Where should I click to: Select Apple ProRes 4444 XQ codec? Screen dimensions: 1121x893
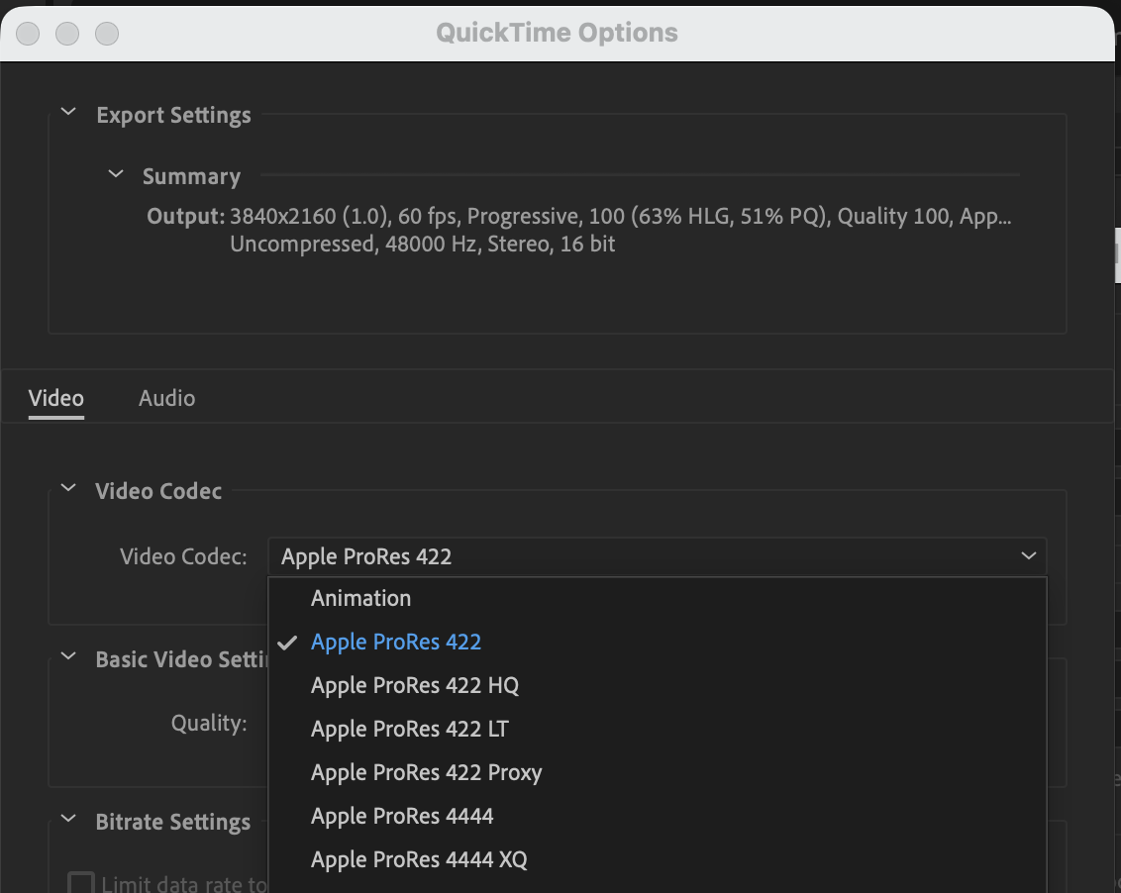tap(419, 859)
